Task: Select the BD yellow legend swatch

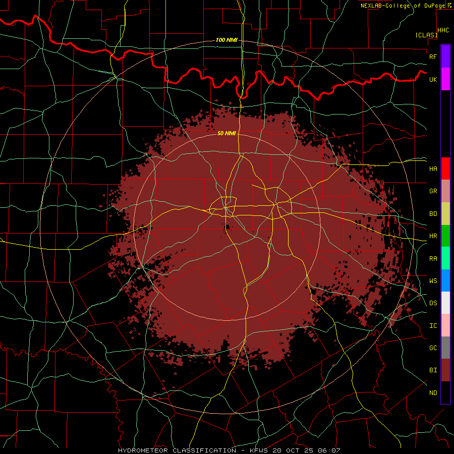Action: (445, 213)
